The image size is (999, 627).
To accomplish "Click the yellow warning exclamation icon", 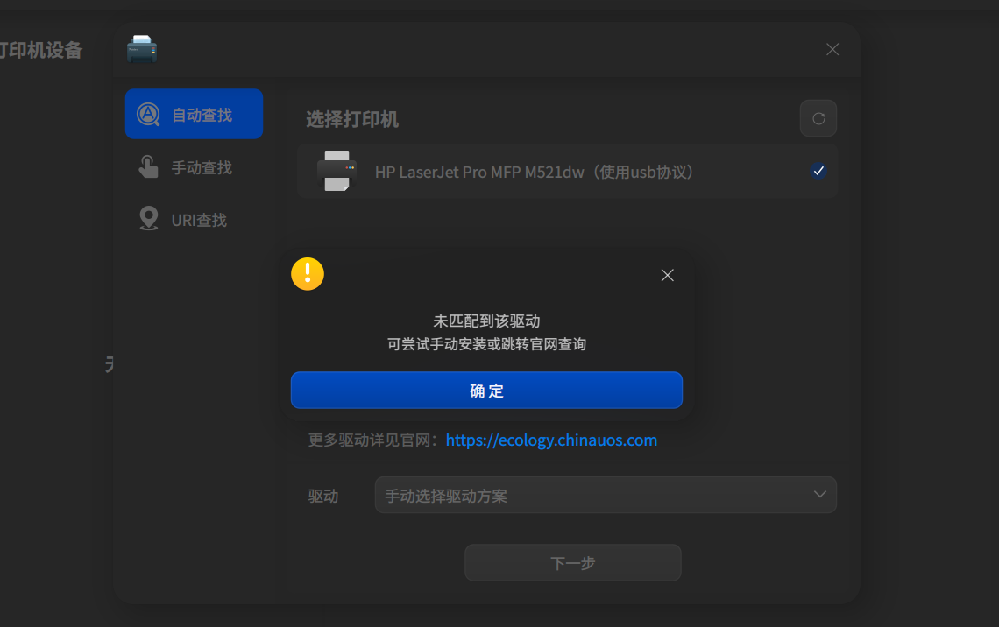I will (x=308, y=273).
